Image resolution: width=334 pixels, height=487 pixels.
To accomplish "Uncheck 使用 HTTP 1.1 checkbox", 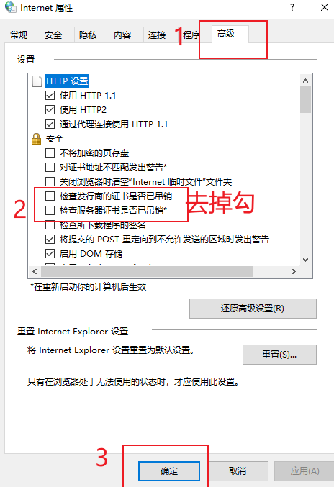I will point(50,96).
